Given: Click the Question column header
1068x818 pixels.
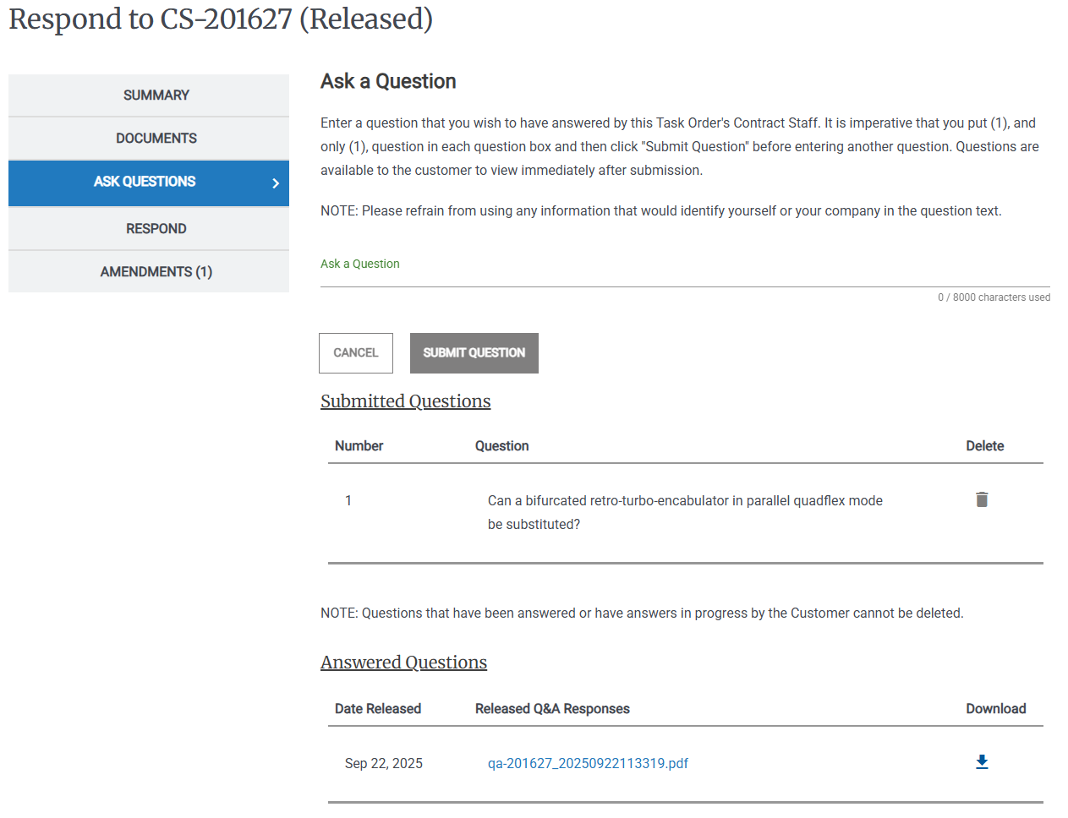Looking at the screenshot, I should [501, 446].
